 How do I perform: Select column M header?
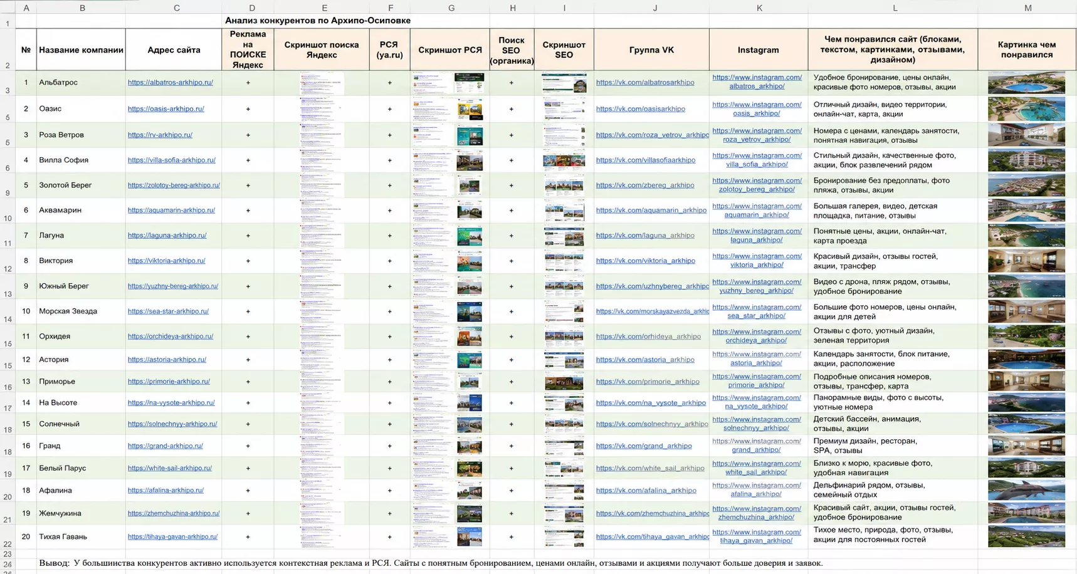point(1027,8)
